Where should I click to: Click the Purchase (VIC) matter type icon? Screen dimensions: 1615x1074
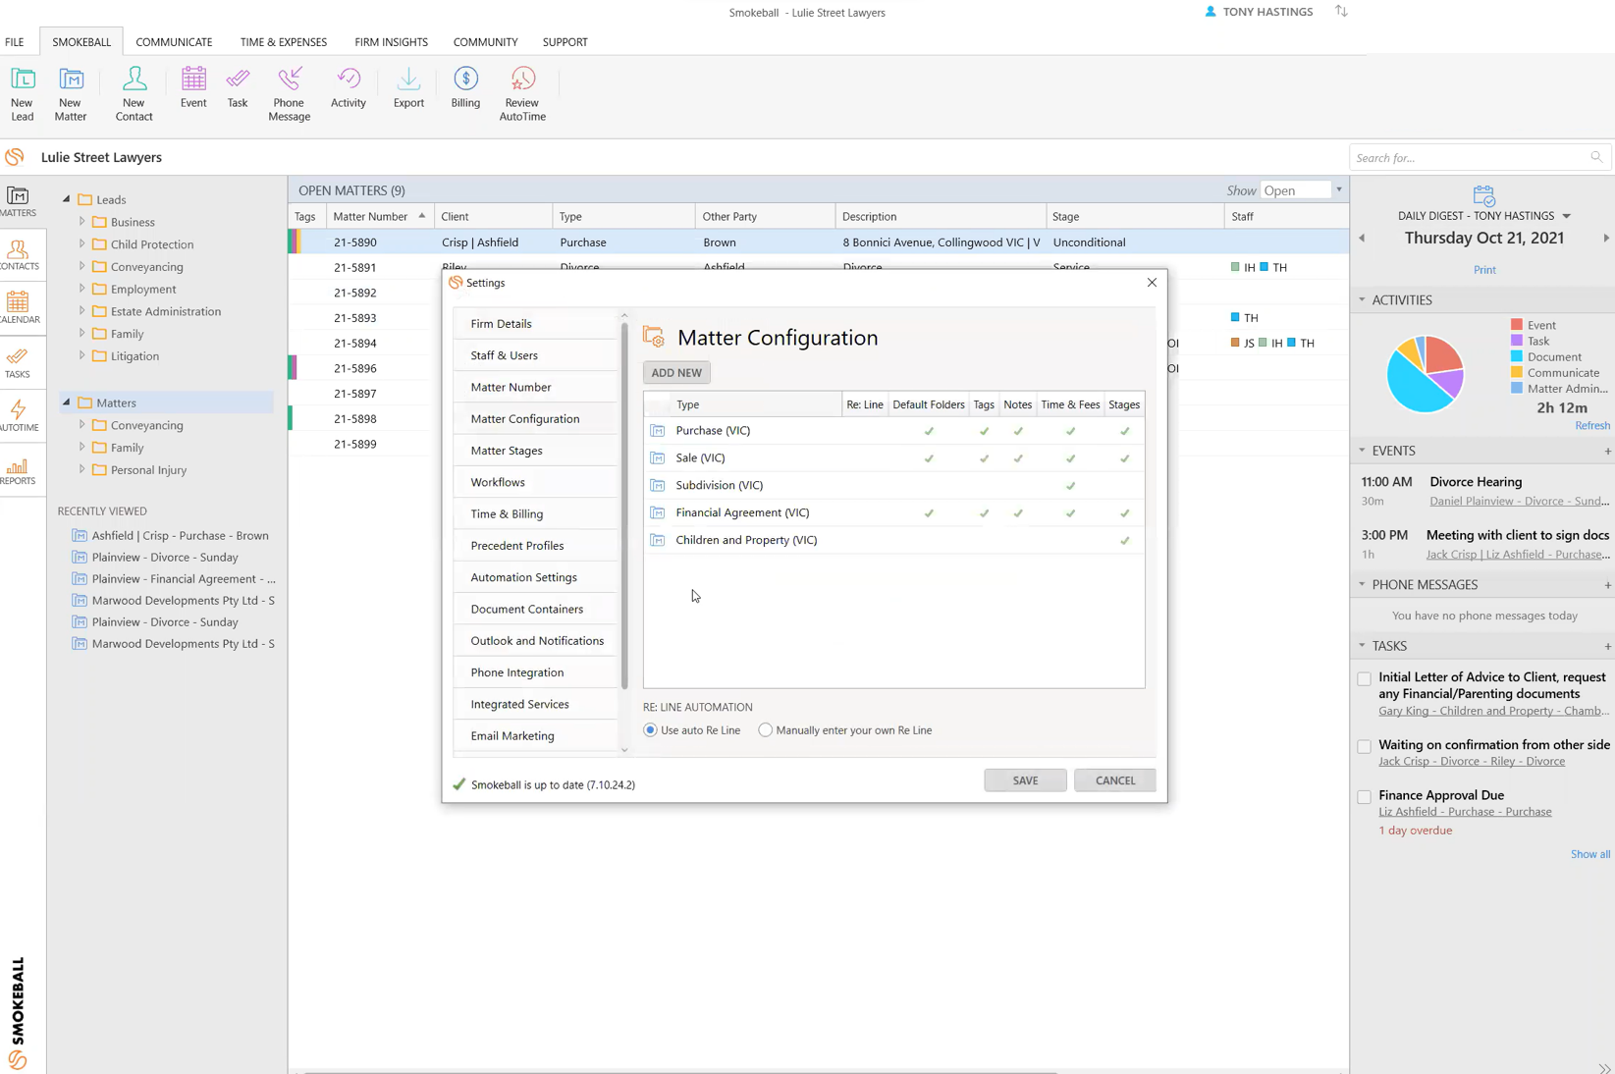coord(658,431)
